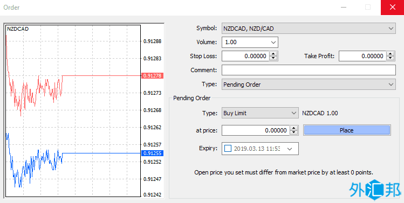Increase at price with up arrow
404x203 pixels.
294,128
